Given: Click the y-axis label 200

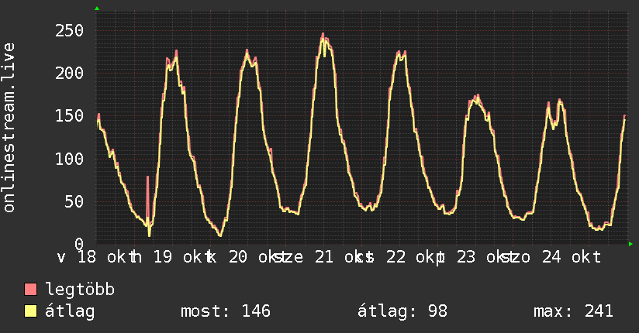Looking at the screenshot, I should pos(69,74).
